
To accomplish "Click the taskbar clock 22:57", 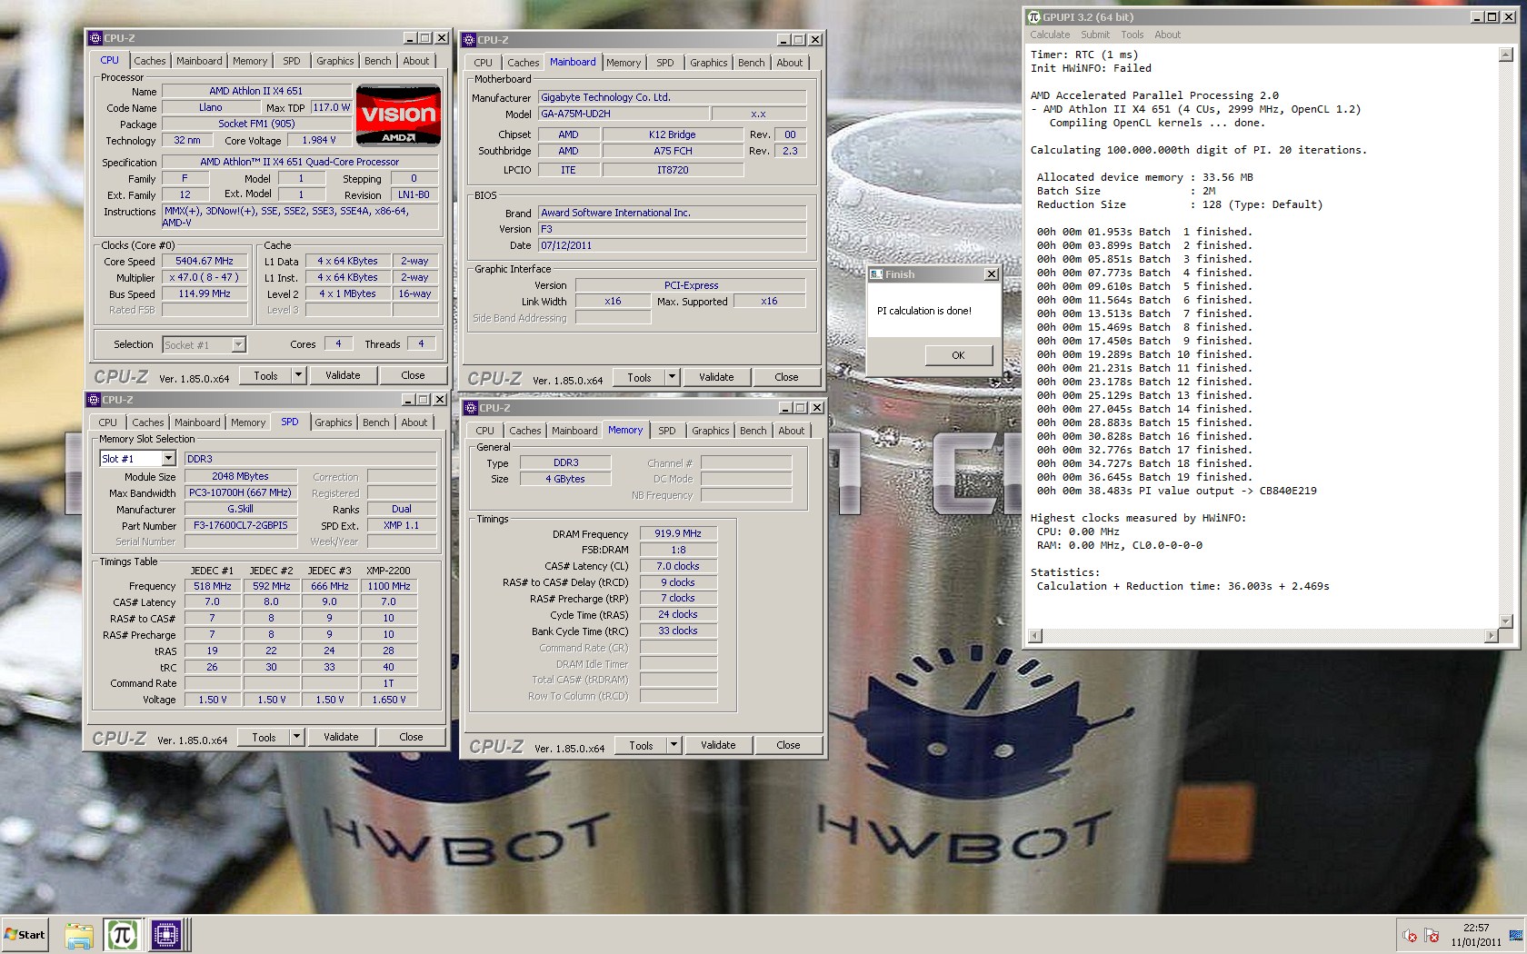I will pos(1476,928).
